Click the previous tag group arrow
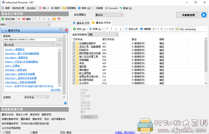 [x=56, y=45]
